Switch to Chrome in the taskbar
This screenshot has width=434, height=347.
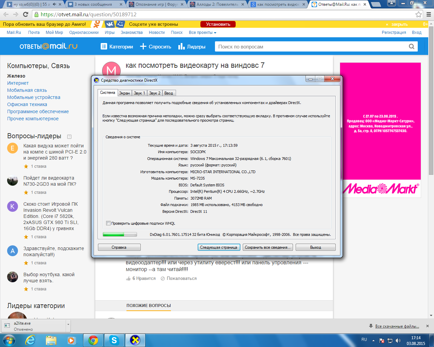tap(93, 340)
